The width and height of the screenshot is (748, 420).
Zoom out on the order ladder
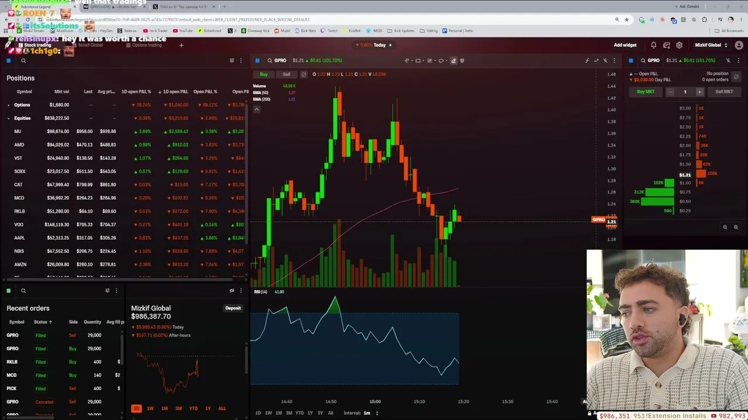coord(725,228)
